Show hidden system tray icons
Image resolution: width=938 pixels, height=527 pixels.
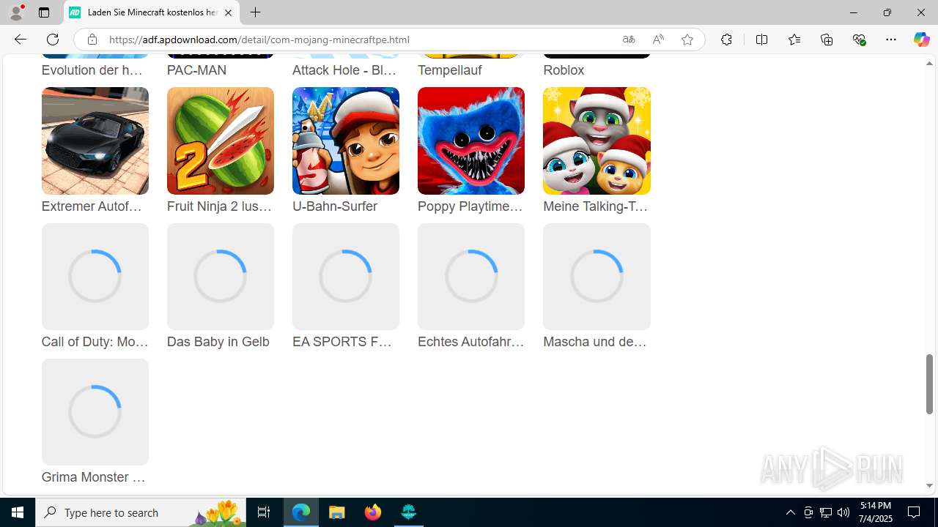(790, 512)
